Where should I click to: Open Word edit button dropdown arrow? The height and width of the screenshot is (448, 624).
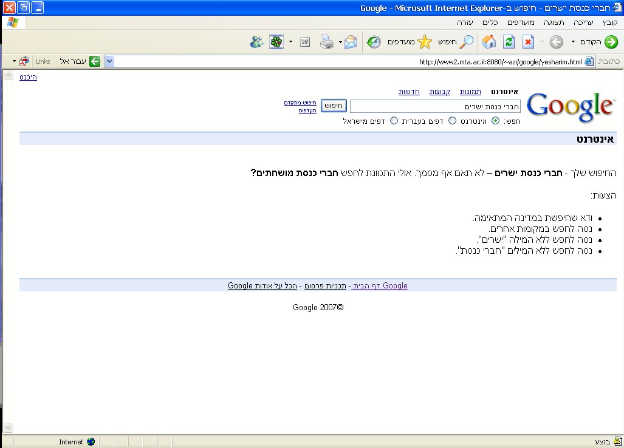(290, 42)
